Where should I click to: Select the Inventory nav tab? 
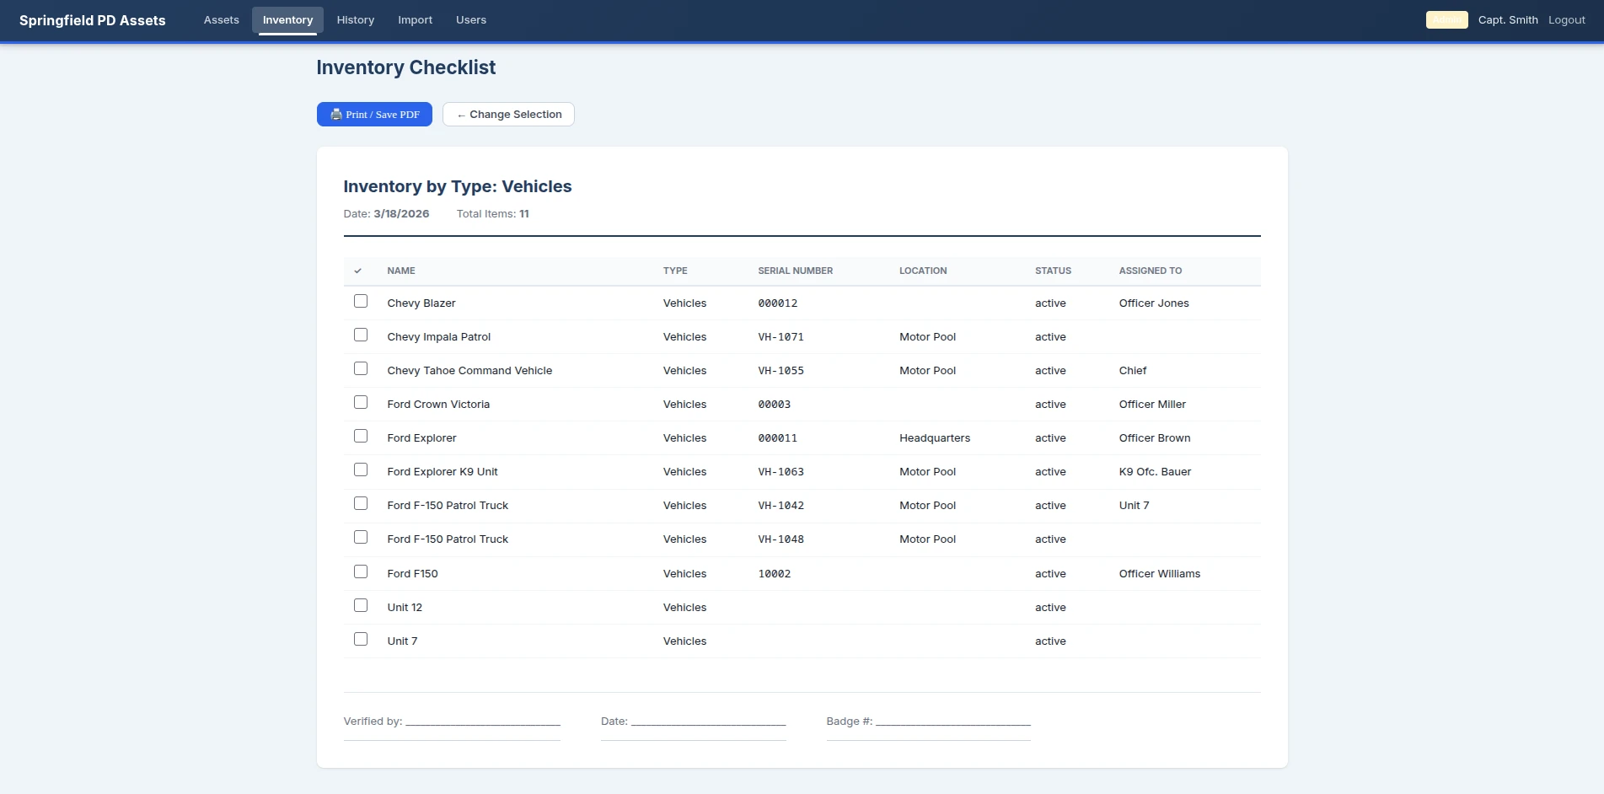point(287,20)
